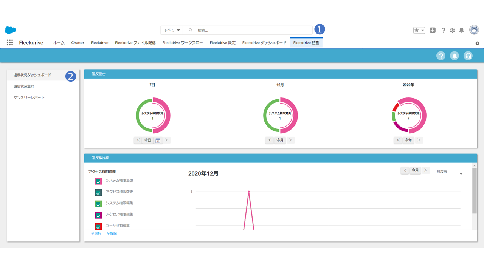Toggle the システム権限編集 checkbox

(98, 204)
